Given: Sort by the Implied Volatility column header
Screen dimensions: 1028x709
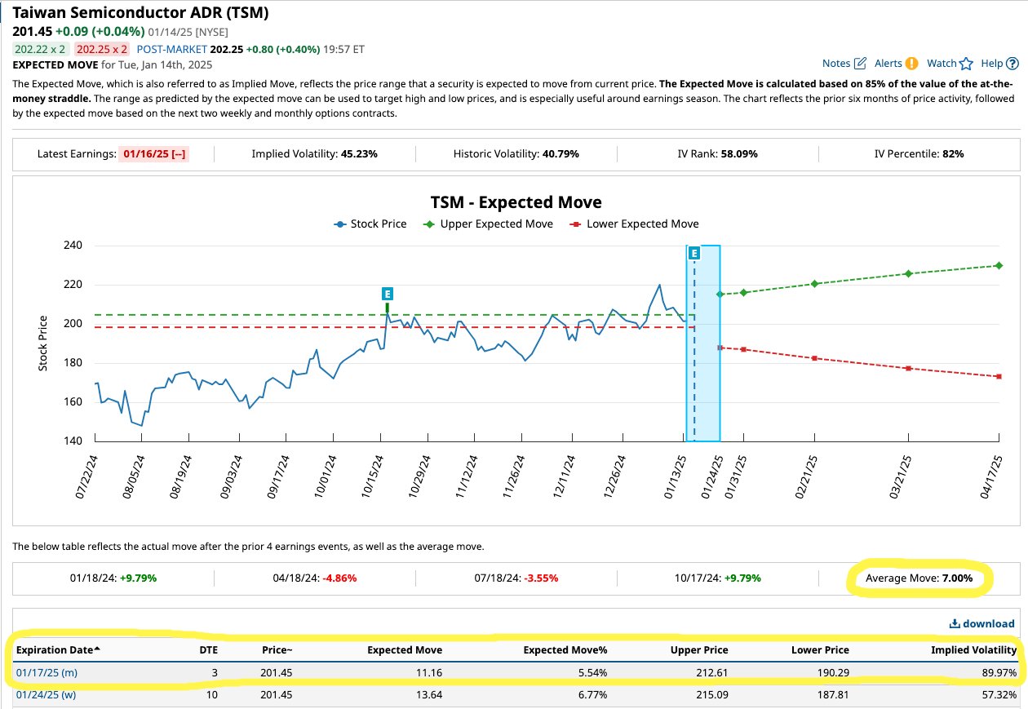Looking at the screenshot, I should 974,650.
